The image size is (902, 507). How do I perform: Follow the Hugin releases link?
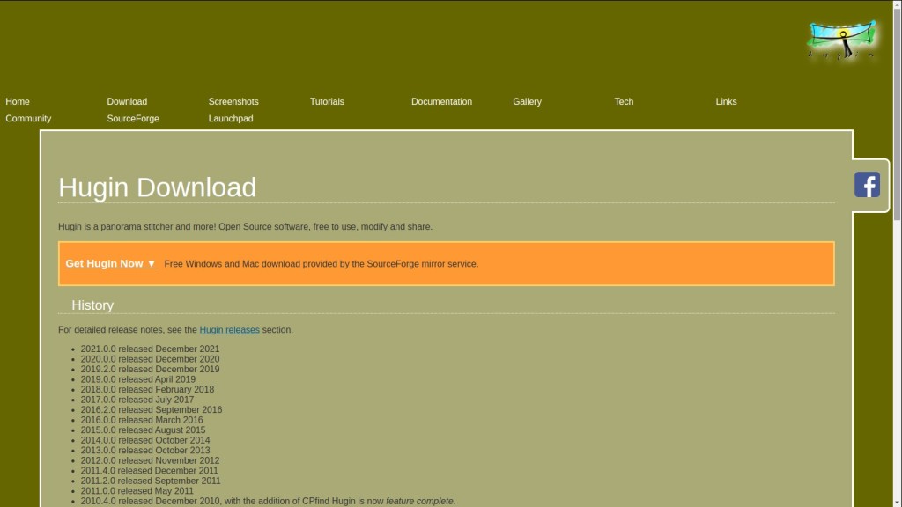(x=230, y=330)
